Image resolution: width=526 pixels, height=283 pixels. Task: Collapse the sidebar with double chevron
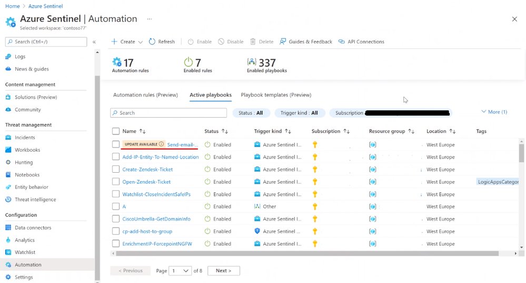[x=94, y=42]
